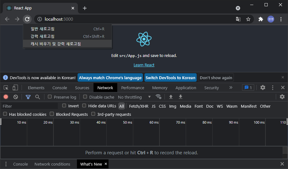Filter requests by JS
The image size is (288, 169).
154,106
